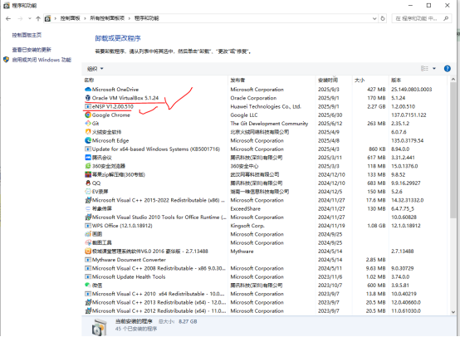This screenshot has height=337, width=460.
Task: Expand breadcrumb chevron before Programs and Features
Action: [x=129, y=18]
